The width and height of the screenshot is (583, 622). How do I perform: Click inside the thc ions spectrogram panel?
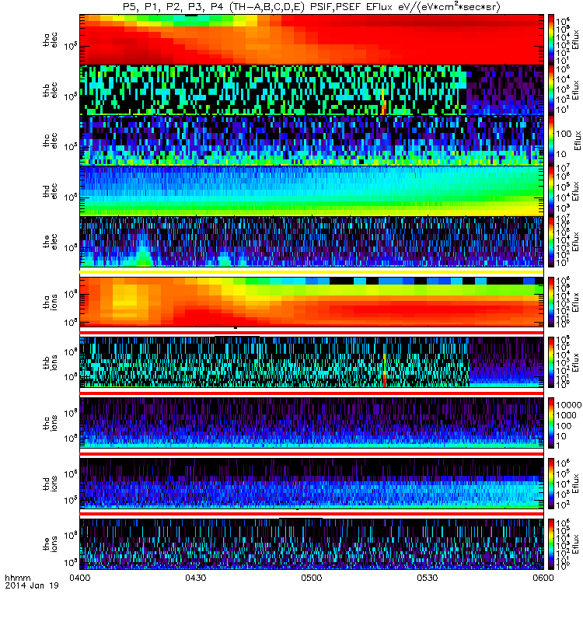click(312, 423)
